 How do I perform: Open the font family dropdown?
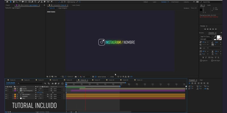(x=207, y=36)
